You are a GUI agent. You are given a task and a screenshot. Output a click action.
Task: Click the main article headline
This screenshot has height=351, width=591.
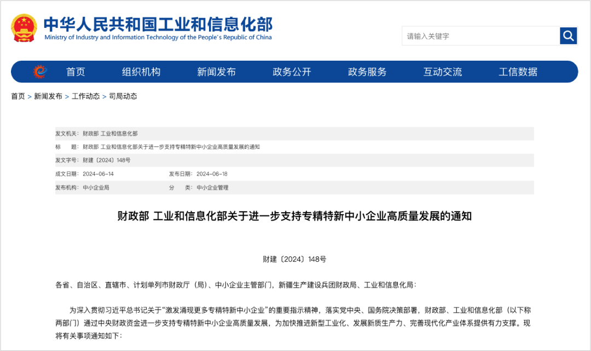(294, 216)
